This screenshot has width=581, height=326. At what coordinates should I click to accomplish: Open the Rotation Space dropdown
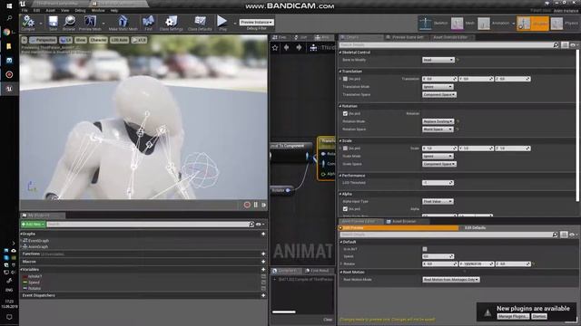click(438, 129)
